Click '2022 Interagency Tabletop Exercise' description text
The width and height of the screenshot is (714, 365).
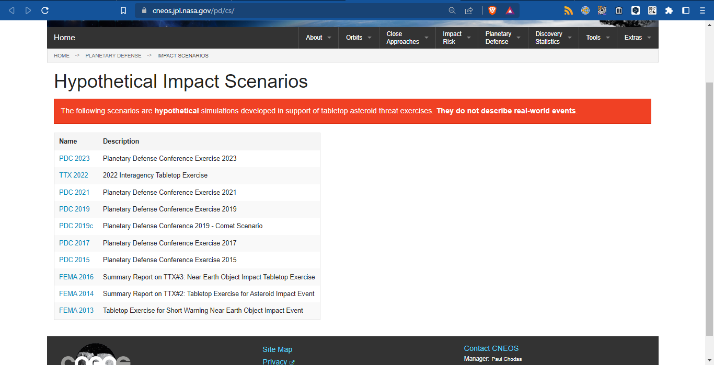point(155,175)
